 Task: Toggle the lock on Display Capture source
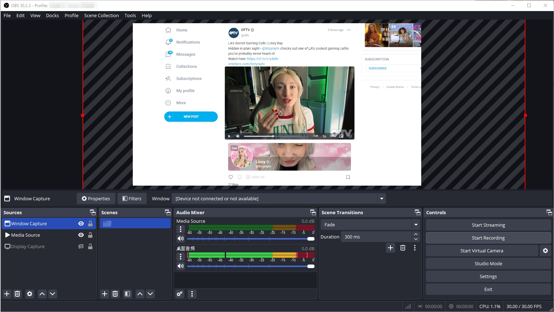(90, 246)
